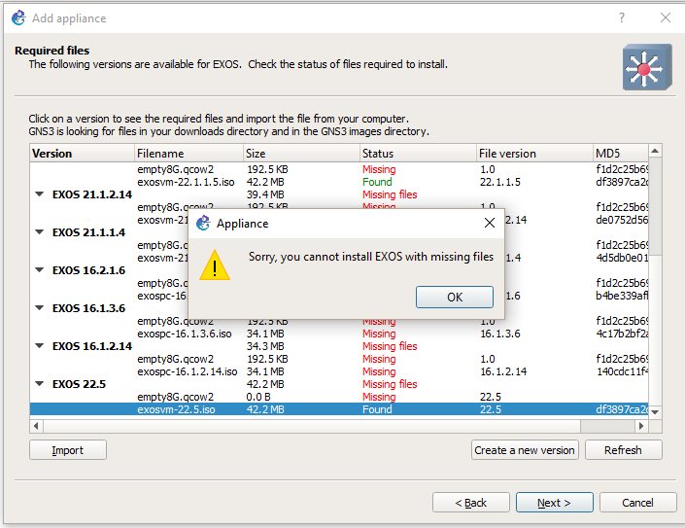Viewport: 685px width, 528px height.
Task: Go back with the < Back button
Action: pos(471,503)
